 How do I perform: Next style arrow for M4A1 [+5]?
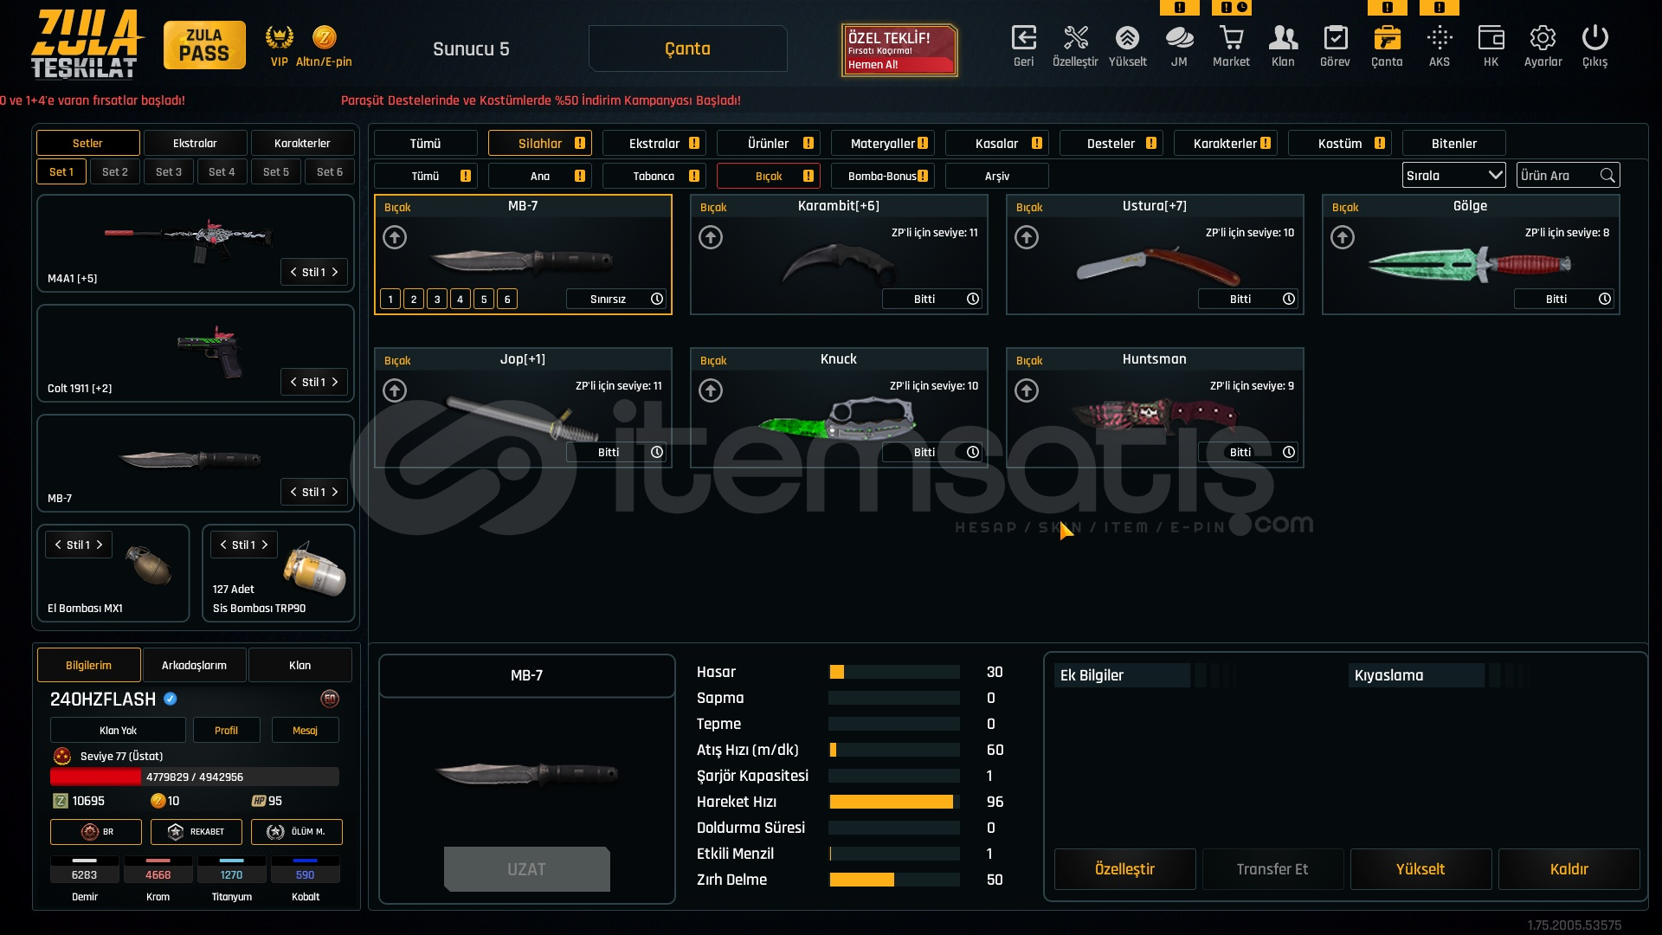pyautogui.click(x=335, y=272)
